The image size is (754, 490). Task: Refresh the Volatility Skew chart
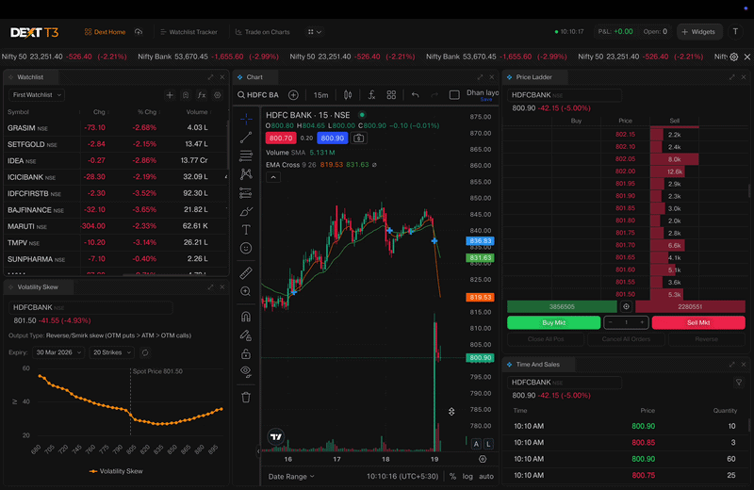[x=145, y=352]
